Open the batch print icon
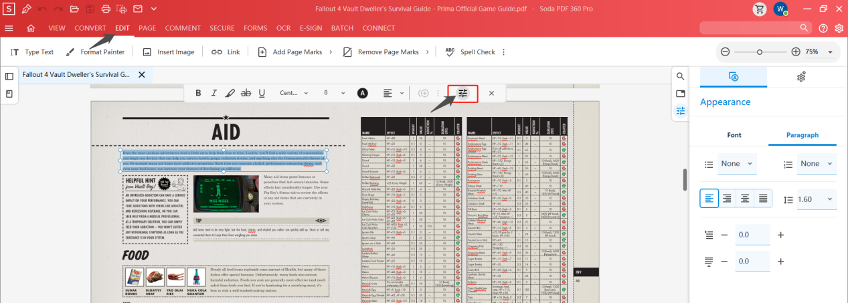 (x=122, y=9)
